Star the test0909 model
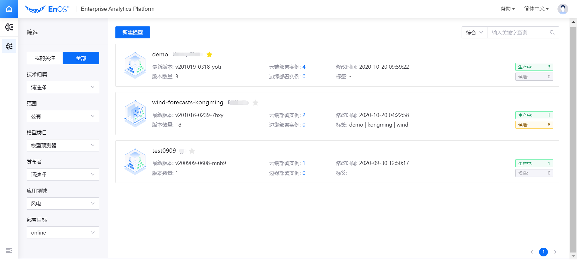This screenshot has height=260, width=577. pos(192,151)
